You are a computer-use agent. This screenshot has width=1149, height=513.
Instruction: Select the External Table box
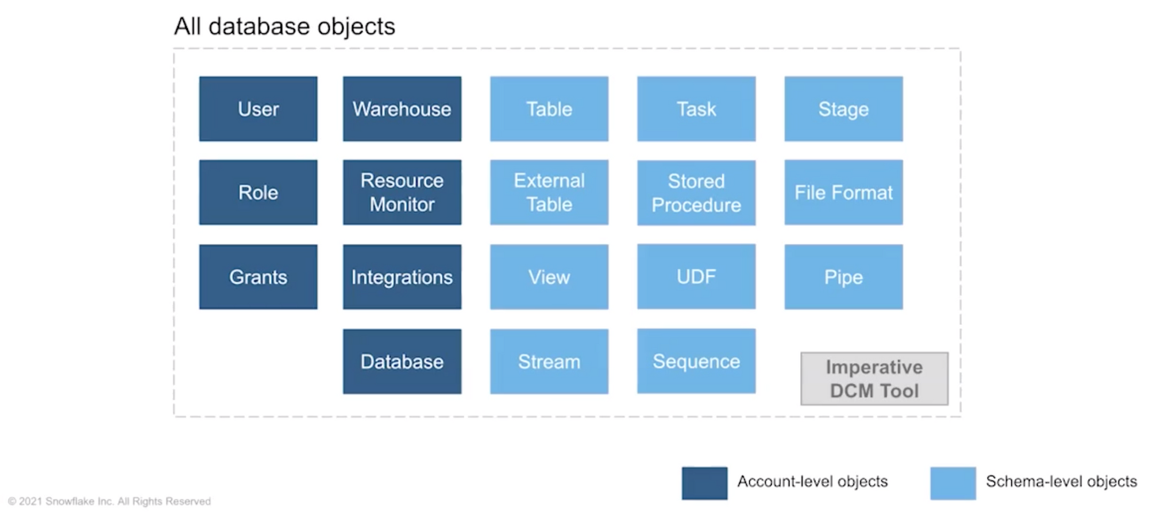[x=549, y=192]
